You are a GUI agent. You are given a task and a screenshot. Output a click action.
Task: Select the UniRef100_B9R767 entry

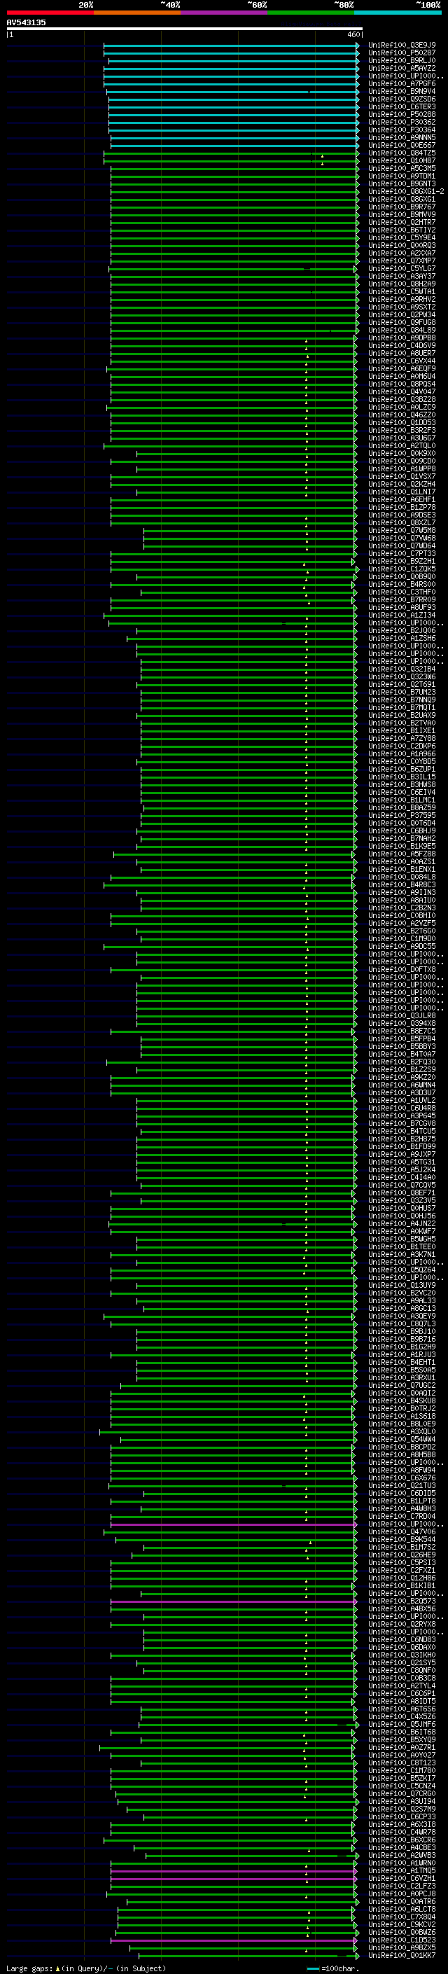click(402, 207)
